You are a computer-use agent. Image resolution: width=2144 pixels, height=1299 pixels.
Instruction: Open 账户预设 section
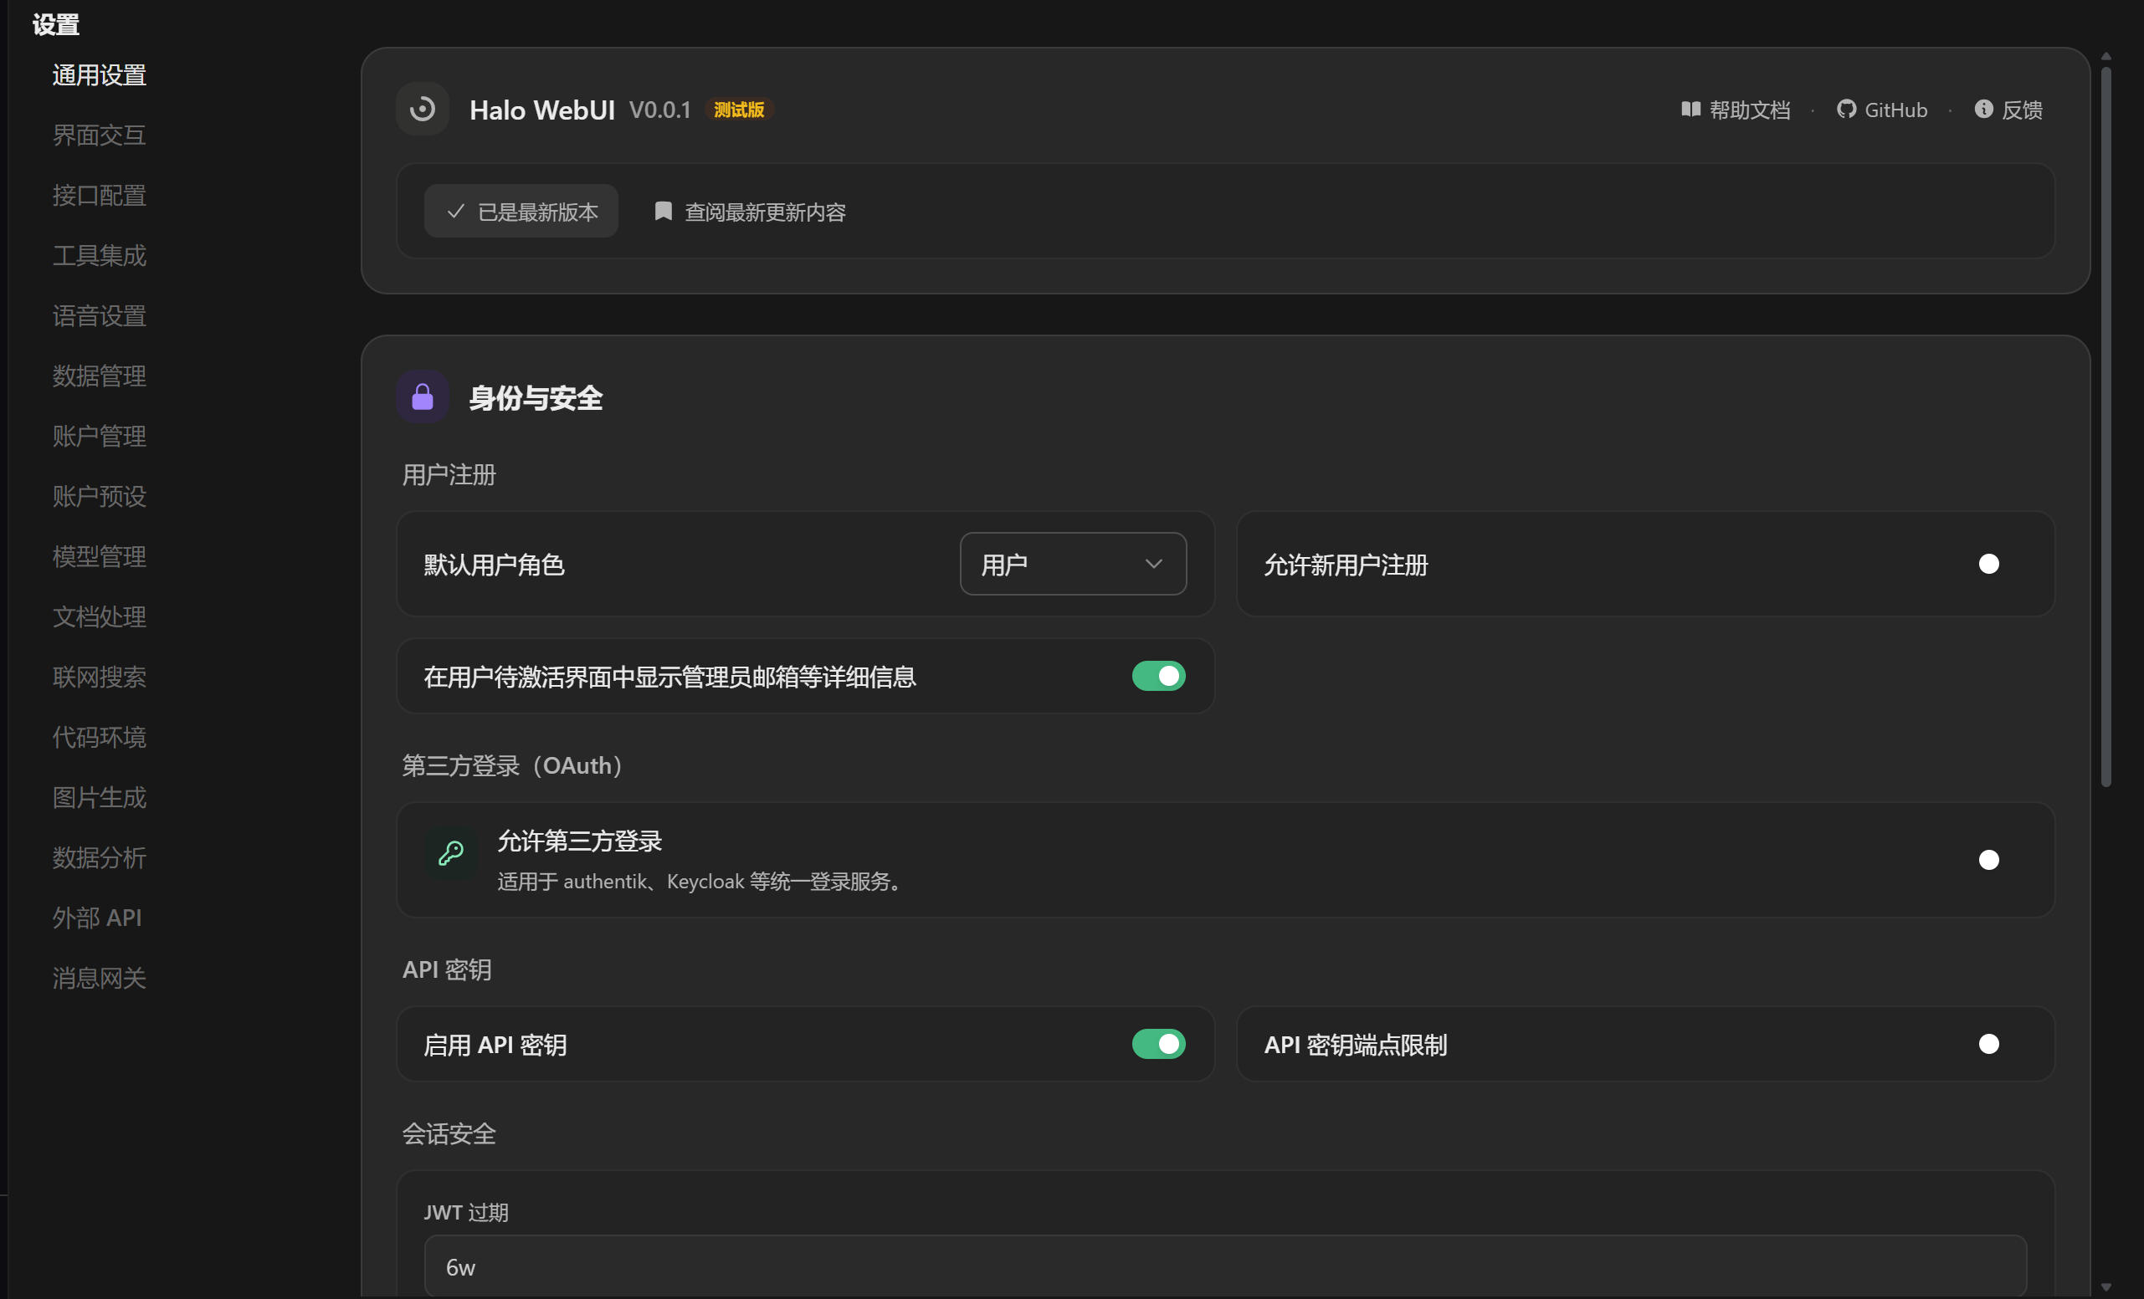100,497
